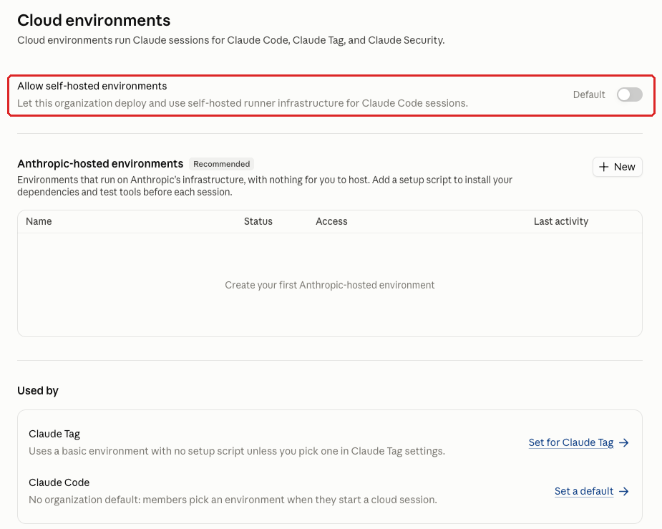Click the Access column header
This screenshot has height=529, width=662.
[331, 221]
